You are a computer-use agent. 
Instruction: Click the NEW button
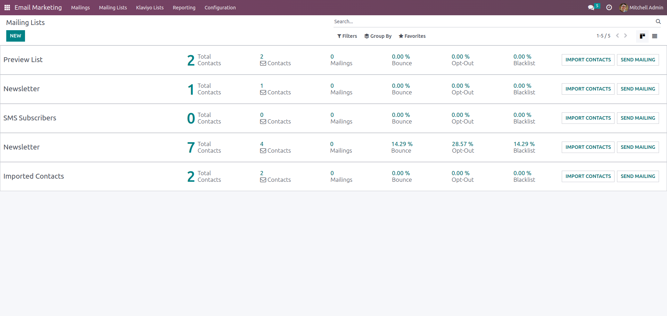point(16,36)
